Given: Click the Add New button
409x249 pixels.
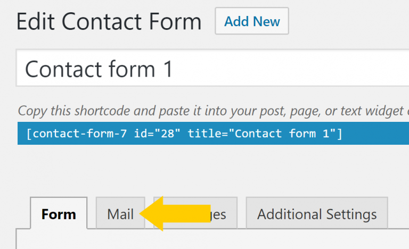Looking at the screenshot, I should [x=252, y=22].
